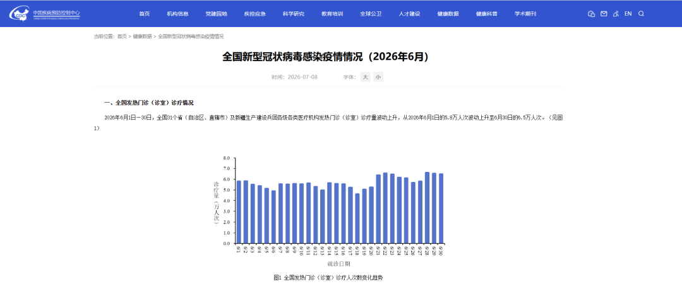682x289 pixels.
Task: Follow the 全国新型冠状病毒感染疫情情况 breadcrumb link
Action: (191, 37)
